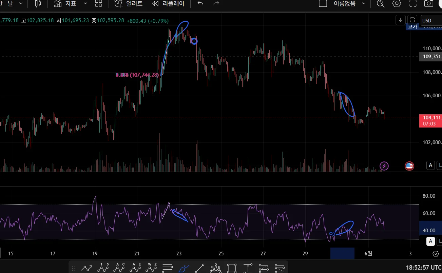Open the quick search icon
442x273 pixels.
381,4
